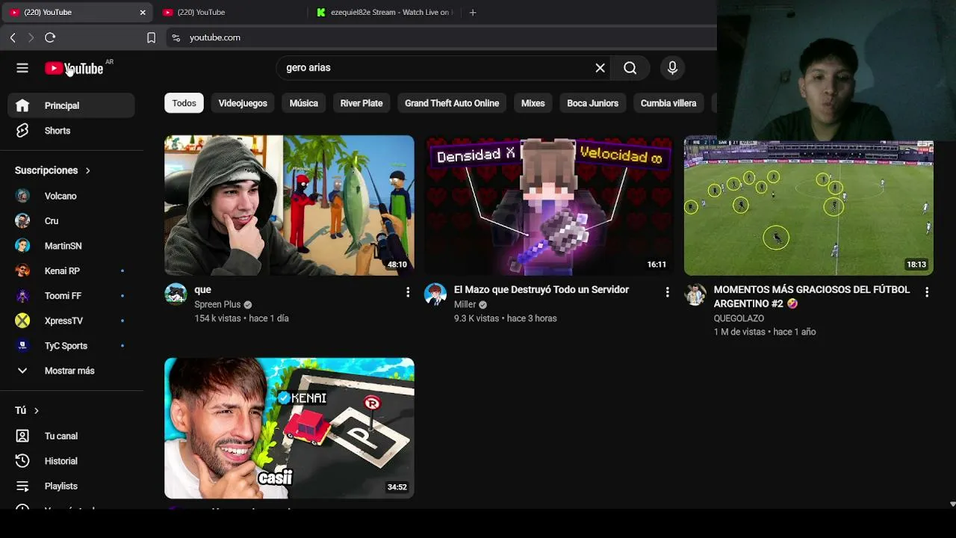Open more options for Momentos Más Graciosos video

[x=927, y=292]
